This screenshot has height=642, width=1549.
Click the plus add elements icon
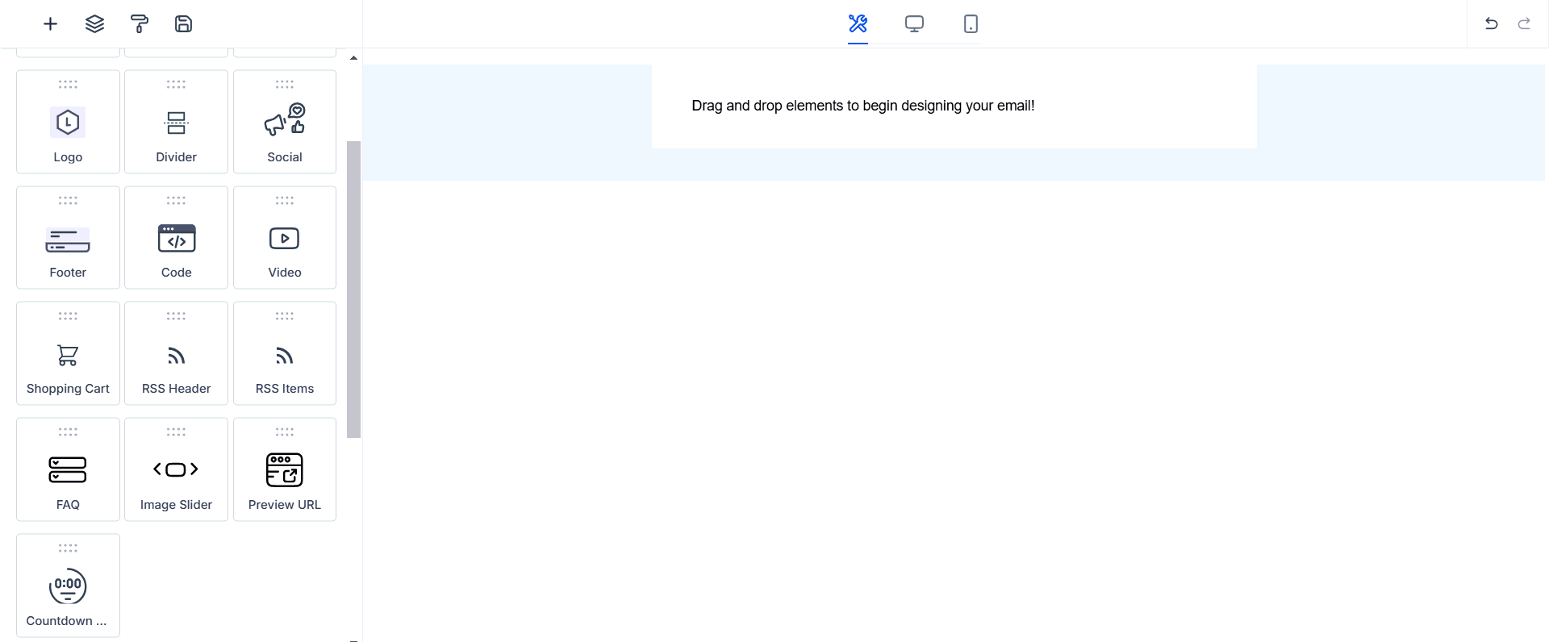click(50, 24)
